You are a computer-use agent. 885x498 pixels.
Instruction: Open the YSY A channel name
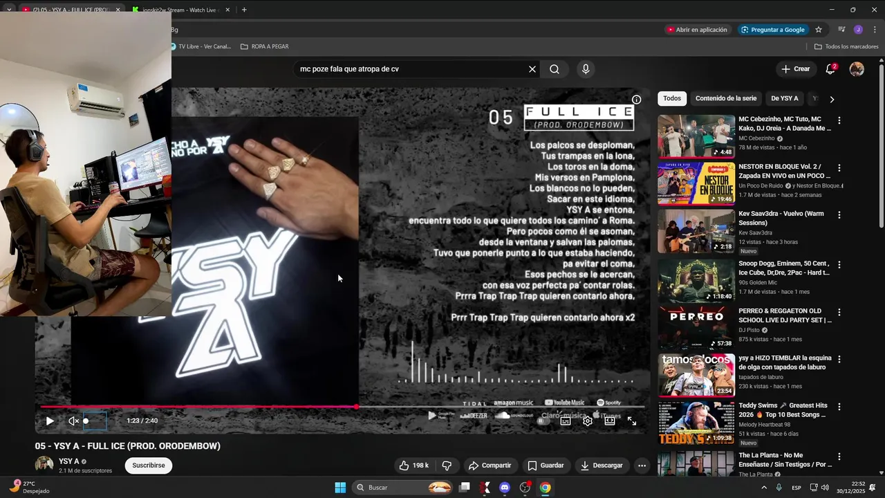(68, 461)
